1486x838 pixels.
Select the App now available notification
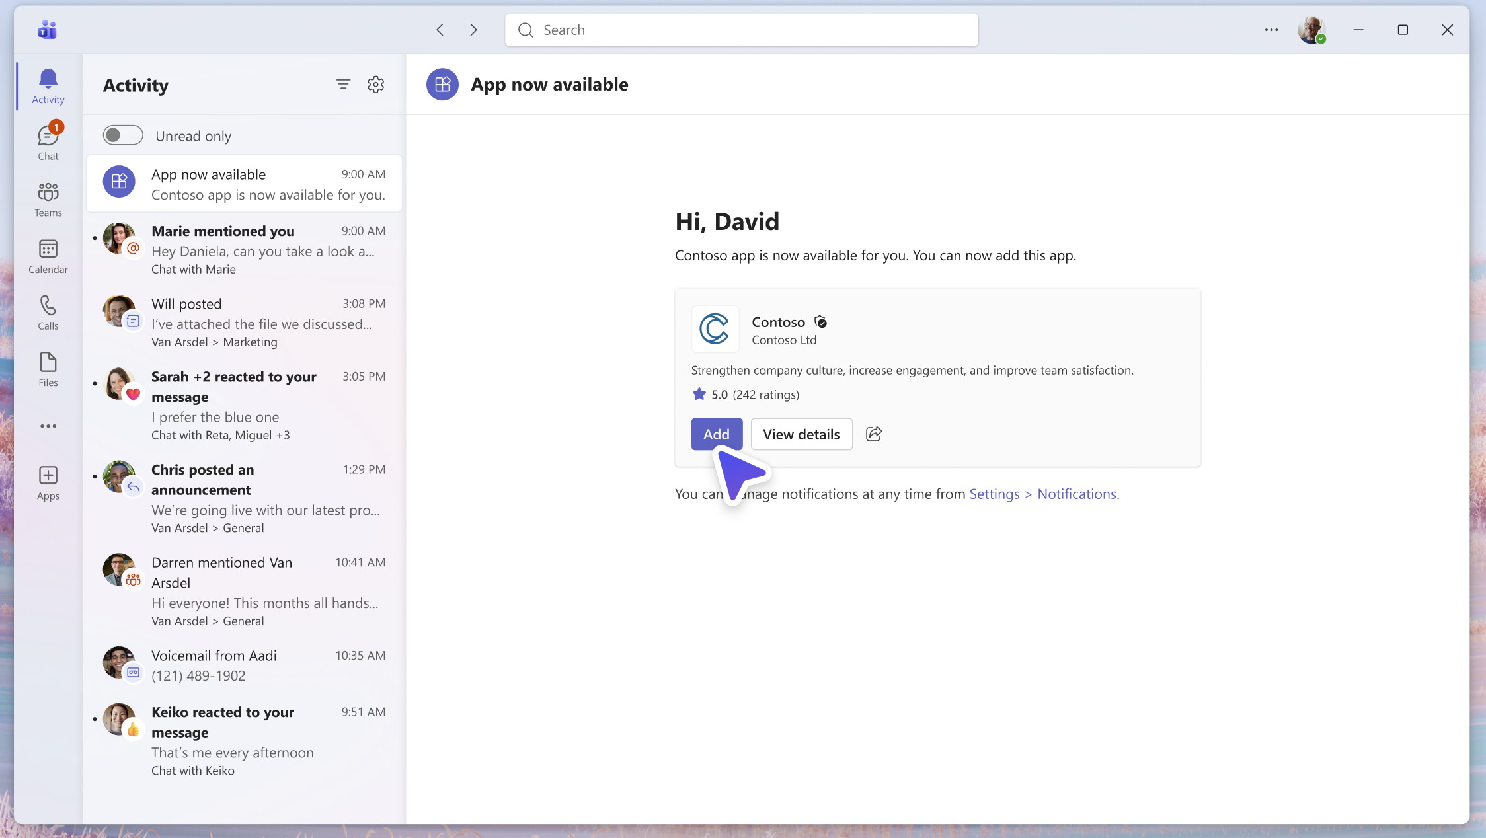pyautogui.click(x=244, y=184)
